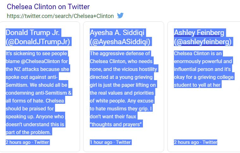This screenshot has width=240, height=153.
Task: Click the Twitter bird icon
Action: [120, 15]
